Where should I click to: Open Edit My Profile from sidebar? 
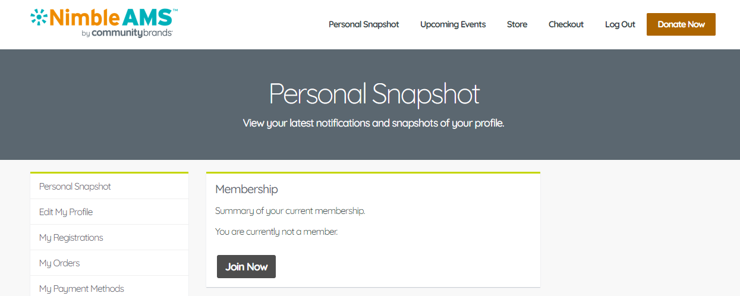[x=66, y=212]
